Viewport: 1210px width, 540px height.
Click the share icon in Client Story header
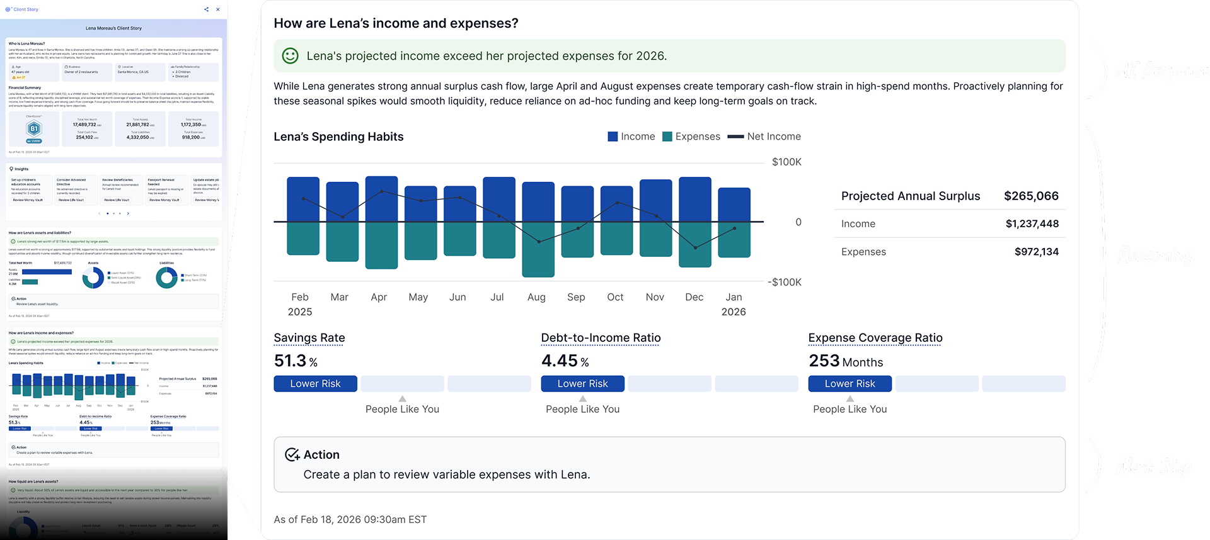[206, 9]
